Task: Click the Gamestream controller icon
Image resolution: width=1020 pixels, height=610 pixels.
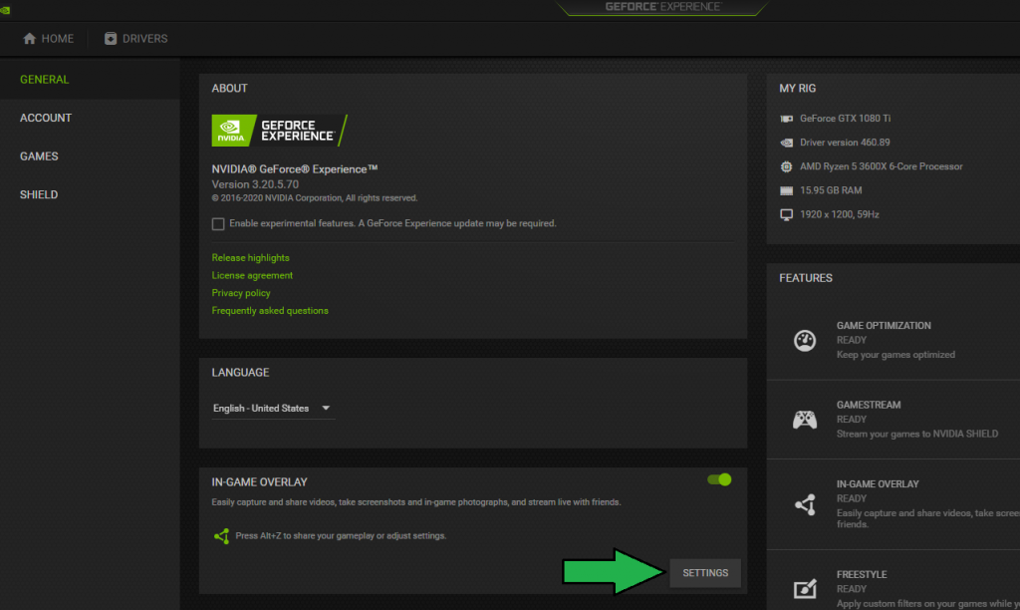Action: (x=805, y=420)
